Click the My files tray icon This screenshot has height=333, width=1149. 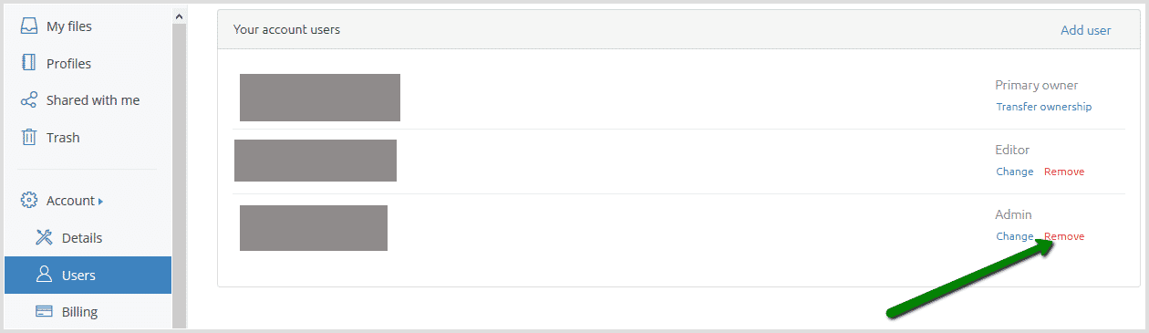tap(28, 26)
